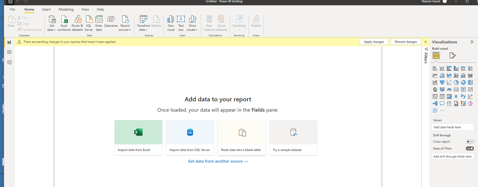This screenshot has height=187, width=478.
Task: Switch to the Insert ribbon tab
Action: (x=46, y=9)
